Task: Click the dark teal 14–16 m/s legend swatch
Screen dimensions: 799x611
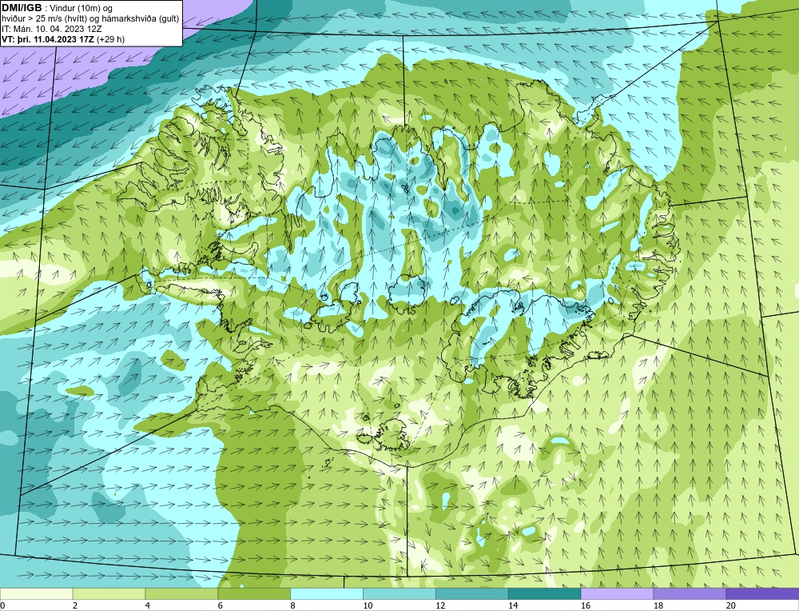Action: coord(544,593)
